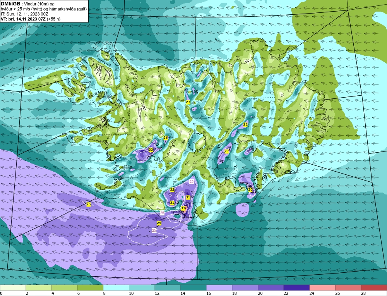
Task: Select the light yellow-green 2–4 m/s legend swatch
Action: point(39,287)
